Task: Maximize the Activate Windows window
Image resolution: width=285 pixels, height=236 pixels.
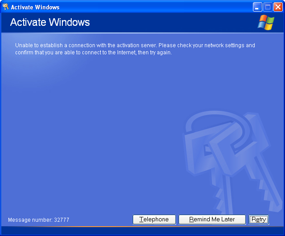Action: [x=268, y=7]
